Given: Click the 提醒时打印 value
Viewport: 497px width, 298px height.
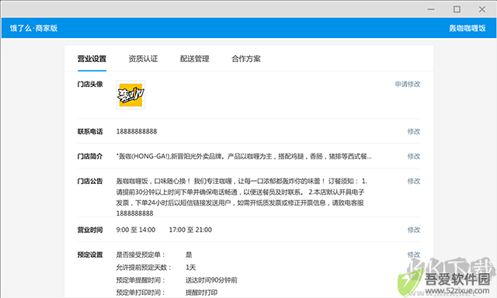Looking at the screenshot, I should [202, 293].
